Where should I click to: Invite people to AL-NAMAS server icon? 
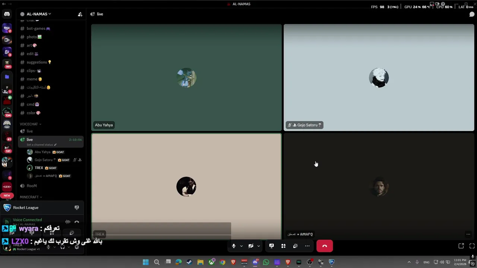pyautogui.click(x=80, y=14)
